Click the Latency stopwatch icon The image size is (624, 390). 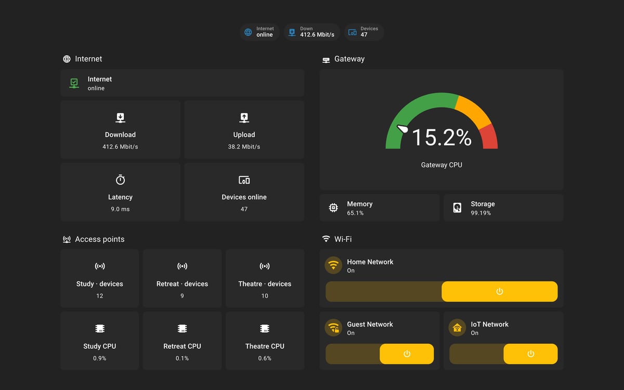tap(120, 180)
